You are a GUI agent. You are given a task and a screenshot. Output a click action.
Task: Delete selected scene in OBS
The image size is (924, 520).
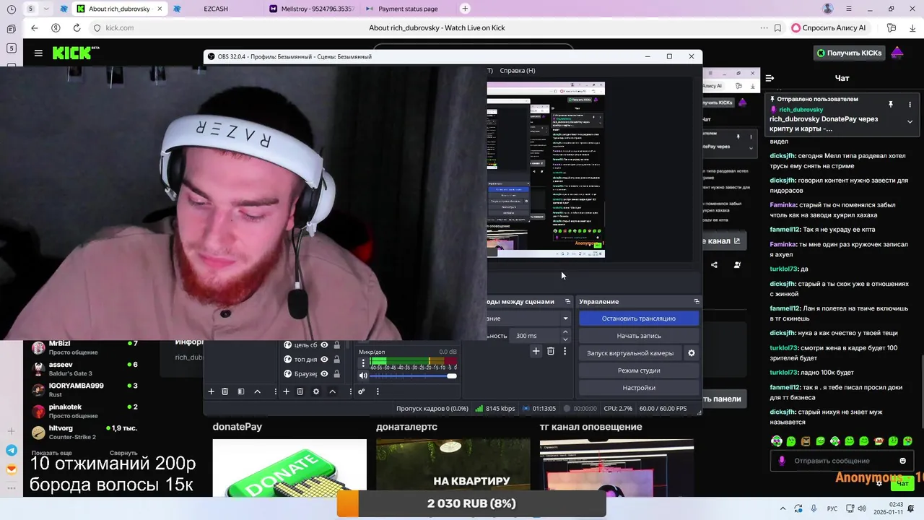[x=225, y=391]
